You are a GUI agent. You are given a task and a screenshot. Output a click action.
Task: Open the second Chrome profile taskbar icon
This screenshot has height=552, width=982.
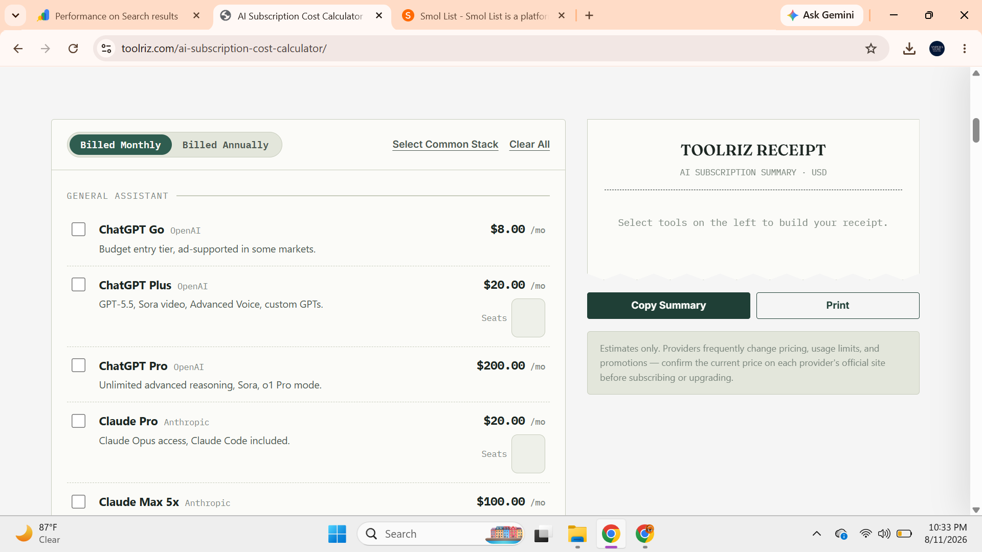coord(645,534)
